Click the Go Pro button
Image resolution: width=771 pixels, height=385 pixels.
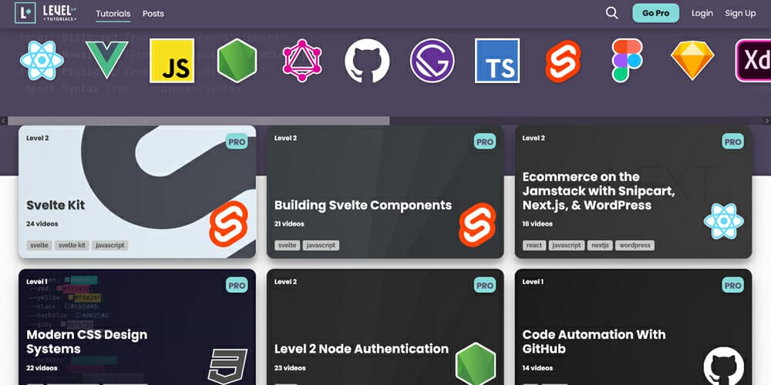tap(656, 13)
